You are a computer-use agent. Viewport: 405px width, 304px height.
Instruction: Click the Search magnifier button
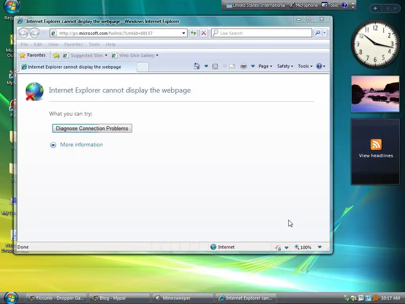pyautogui.click(x=318, y=33)
